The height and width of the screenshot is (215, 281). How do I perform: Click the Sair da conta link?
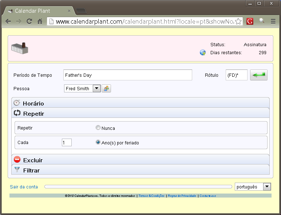pos(24,187)
